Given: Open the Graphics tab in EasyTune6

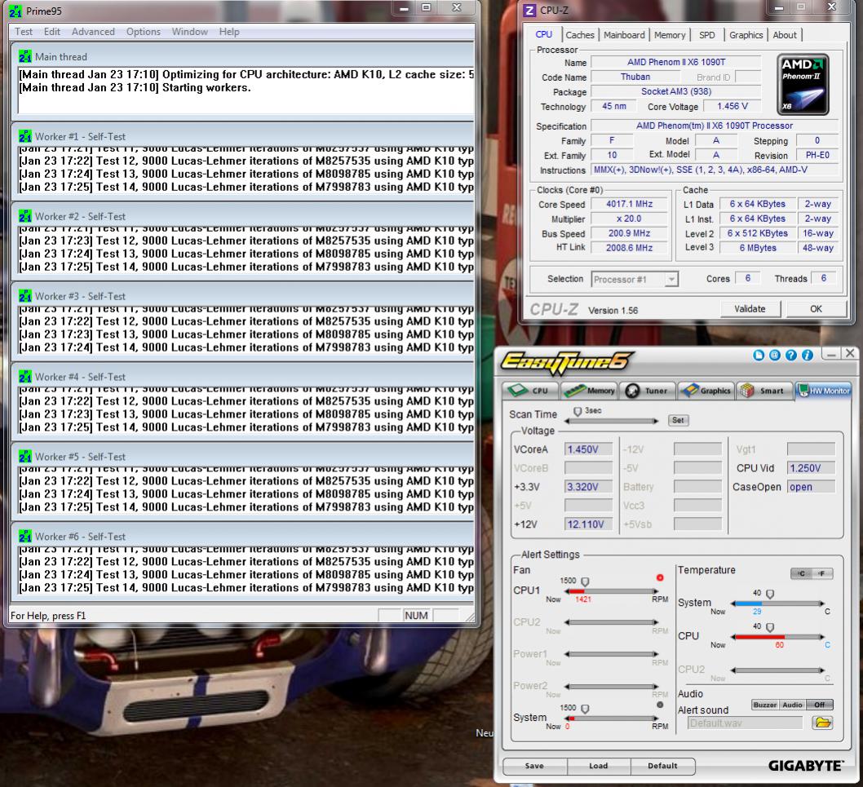Looking at the screenshot, I should (706, 390).
